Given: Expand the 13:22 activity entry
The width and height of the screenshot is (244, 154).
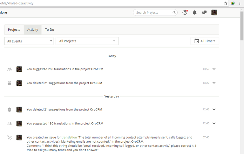Looking at the screenshot, I should (214, 83).
